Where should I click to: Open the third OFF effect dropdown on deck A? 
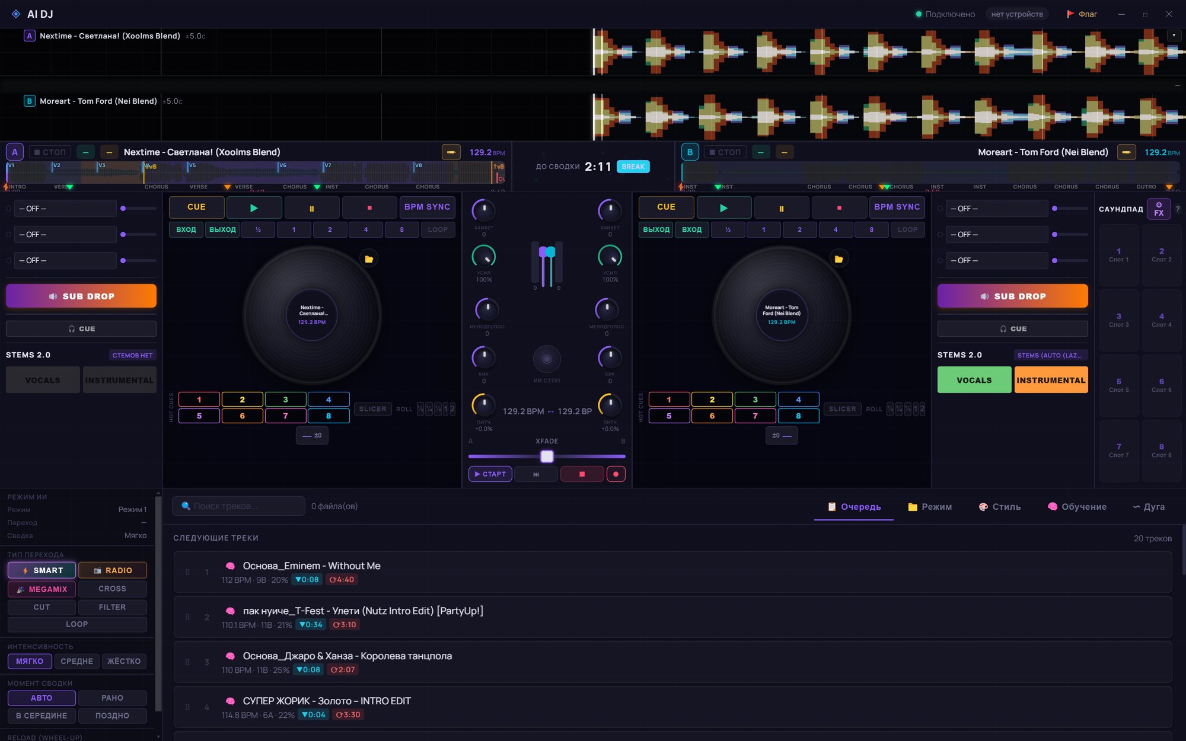[x=65, y=260]
